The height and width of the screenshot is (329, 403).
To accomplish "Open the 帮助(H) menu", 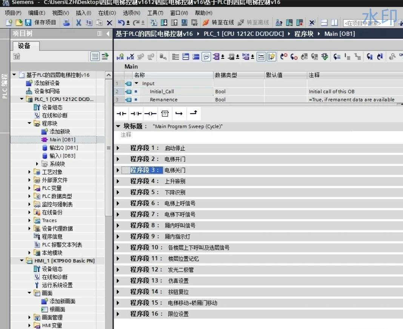I will (203, 13).
